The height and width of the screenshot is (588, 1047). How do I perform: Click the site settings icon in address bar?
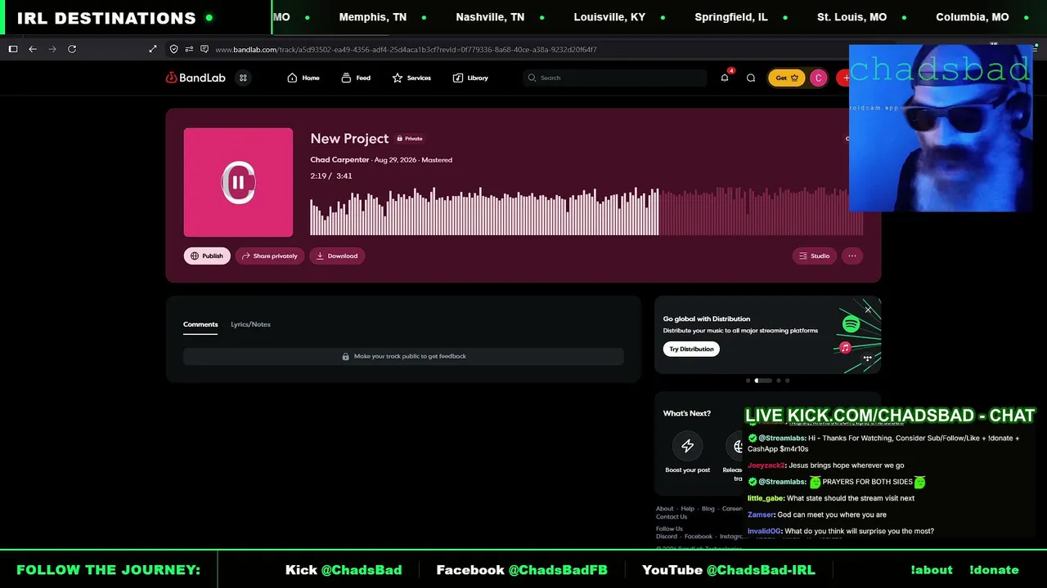coord(189,49)
